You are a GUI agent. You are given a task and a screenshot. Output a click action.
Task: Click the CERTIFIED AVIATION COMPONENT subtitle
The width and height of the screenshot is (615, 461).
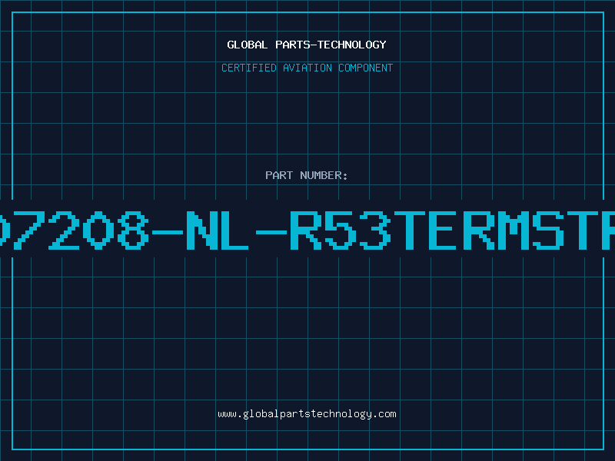pos(307,68)
